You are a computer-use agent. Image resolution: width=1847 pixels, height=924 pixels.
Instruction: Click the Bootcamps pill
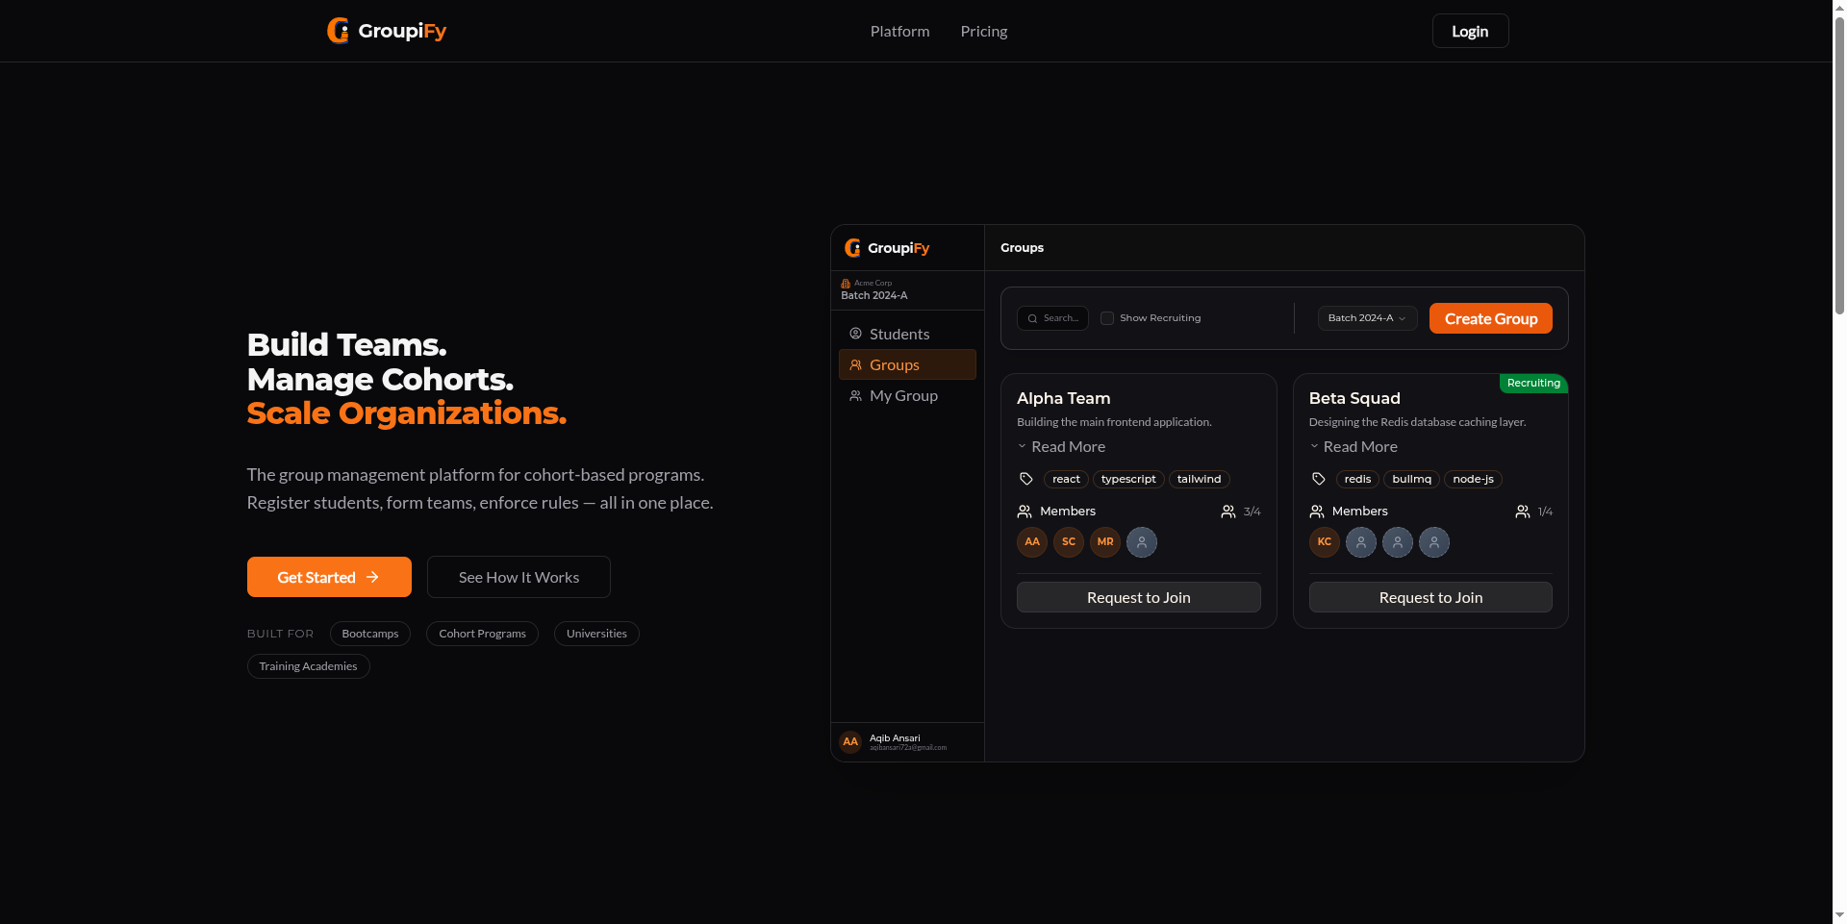370,634
